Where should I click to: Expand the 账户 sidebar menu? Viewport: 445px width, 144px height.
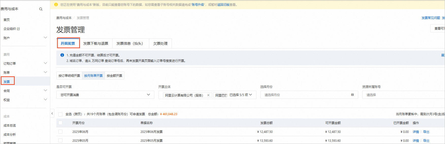point(45,38)
